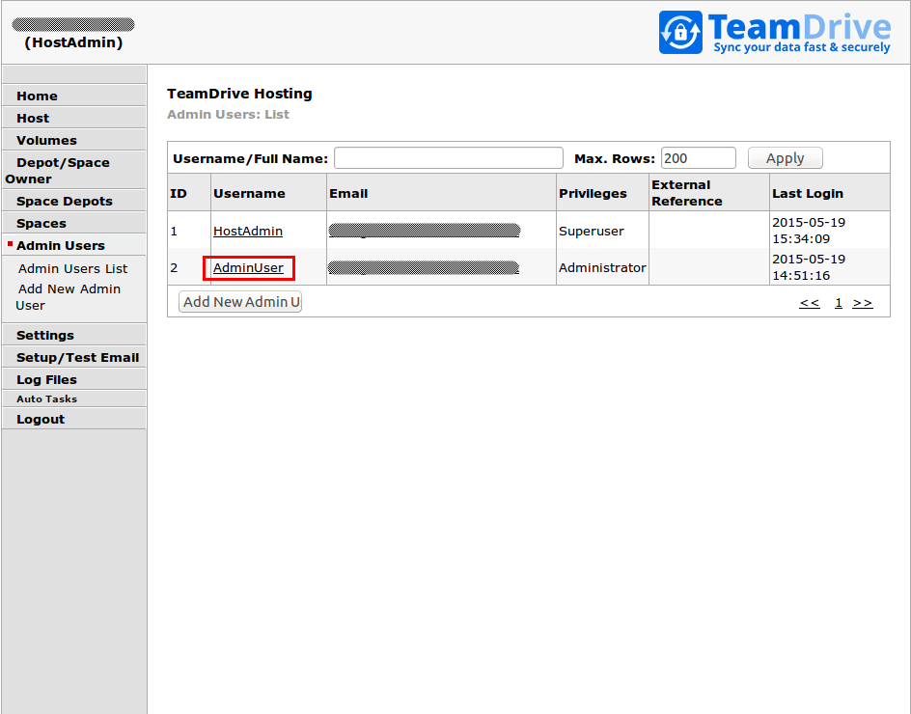
Task: Click the TeamDrive logo icon
Action: [680, 33]
